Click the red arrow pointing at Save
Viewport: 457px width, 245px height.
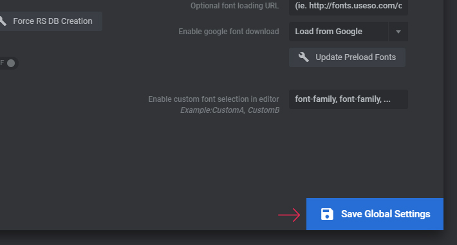(289, 215)
